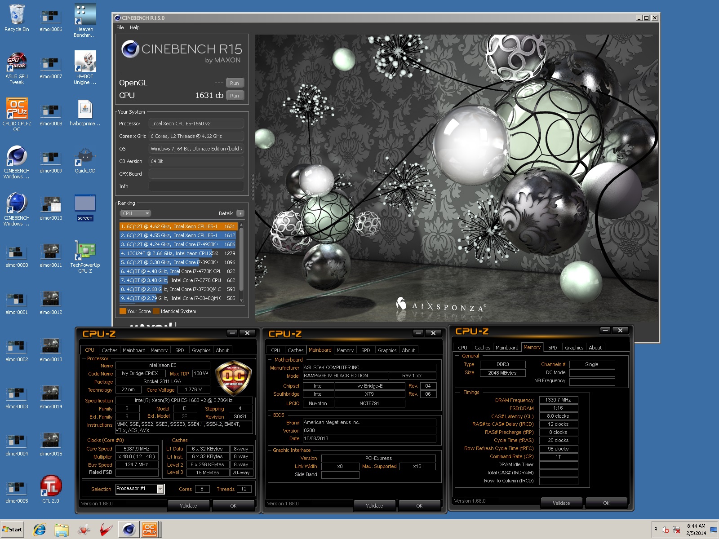Open Cinebench Help menu
The image size is (719, 539).
[135, 27]
